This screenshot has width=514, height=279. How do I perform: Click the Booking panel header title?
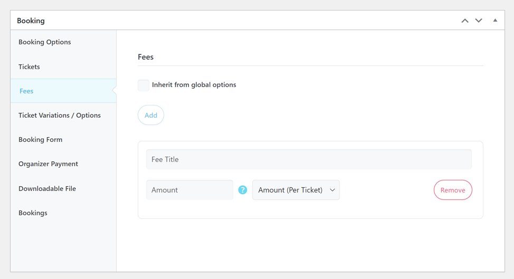click(x=31, y=21)
